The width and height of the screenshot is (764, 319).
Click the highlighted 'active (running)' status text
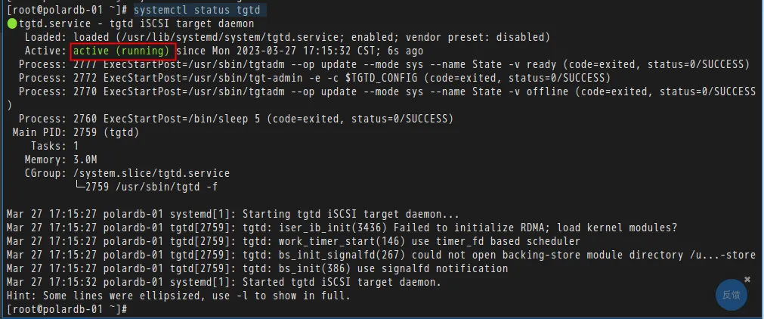122,51
